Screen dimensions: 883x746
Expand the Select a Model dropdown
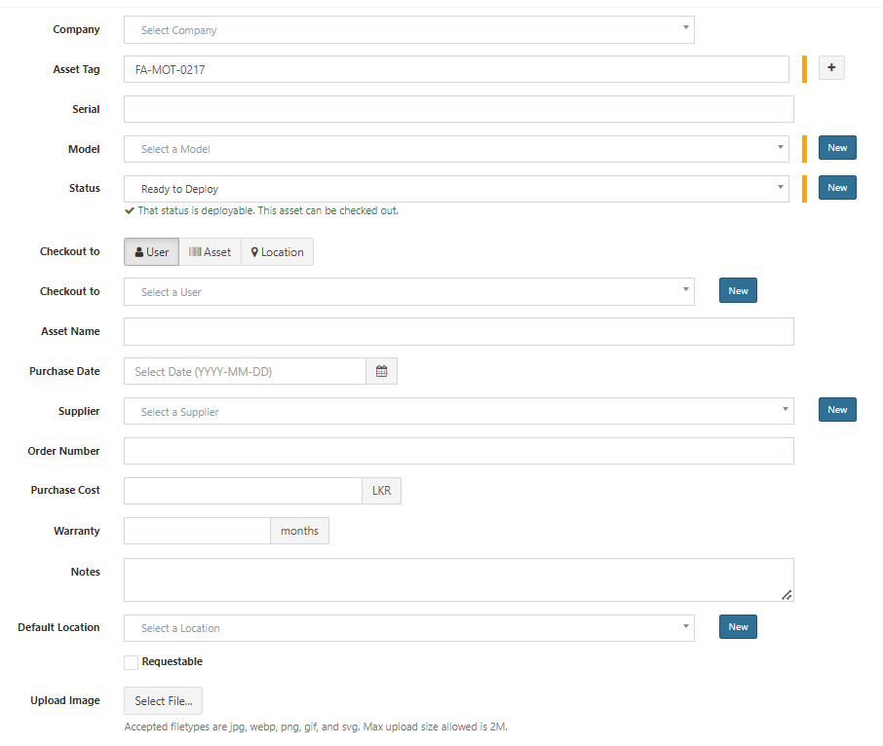click(455, 149)
